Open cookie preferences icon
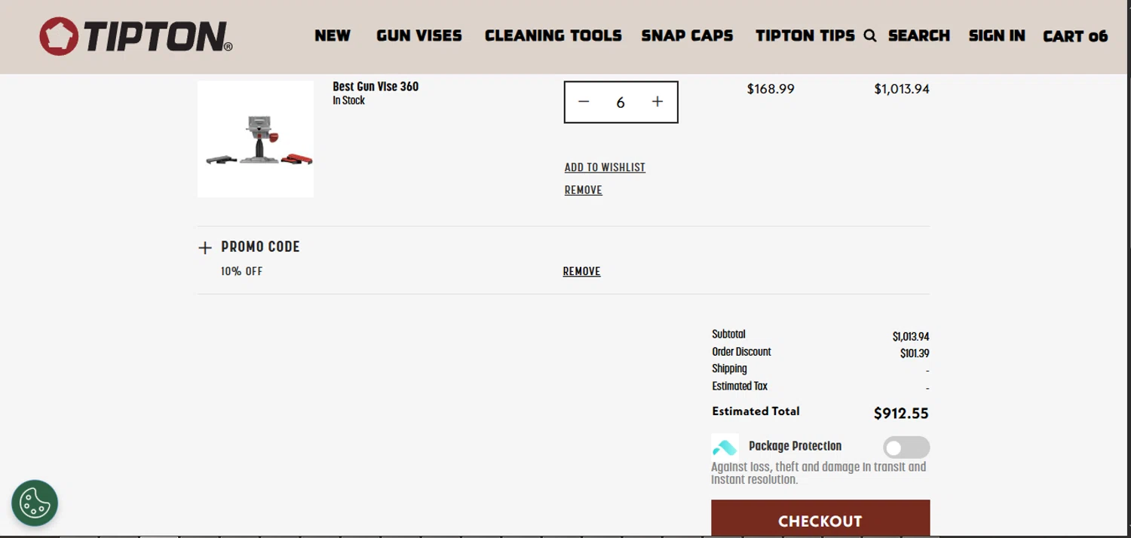1131x538 pixels. tap(35, 503)
